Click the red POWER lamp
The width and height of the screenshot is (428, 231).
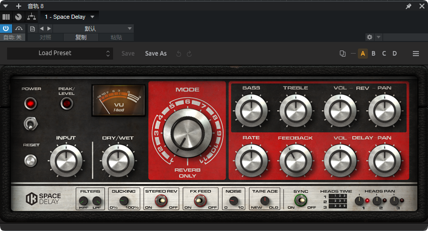click(30, 104)
